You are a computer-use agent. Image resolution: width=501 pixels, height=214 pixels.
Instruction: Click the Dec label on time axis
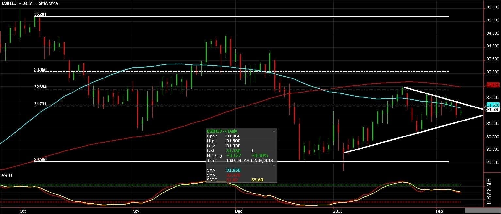[x=238, y=211]
